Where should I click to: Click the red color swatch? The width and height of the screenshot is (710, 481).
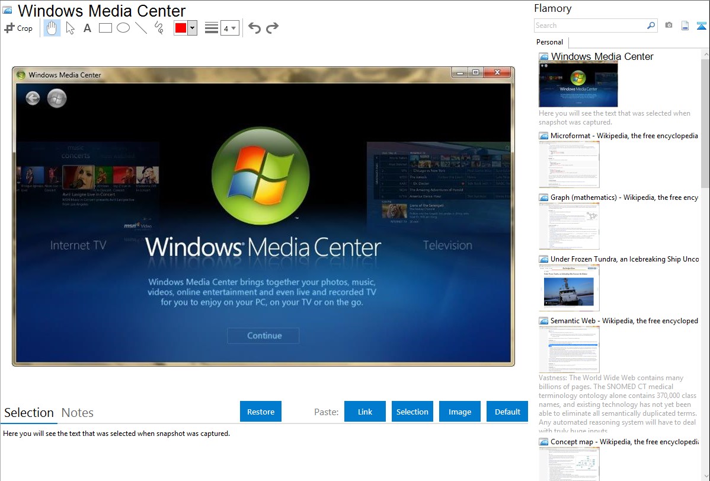pos(181,28)
